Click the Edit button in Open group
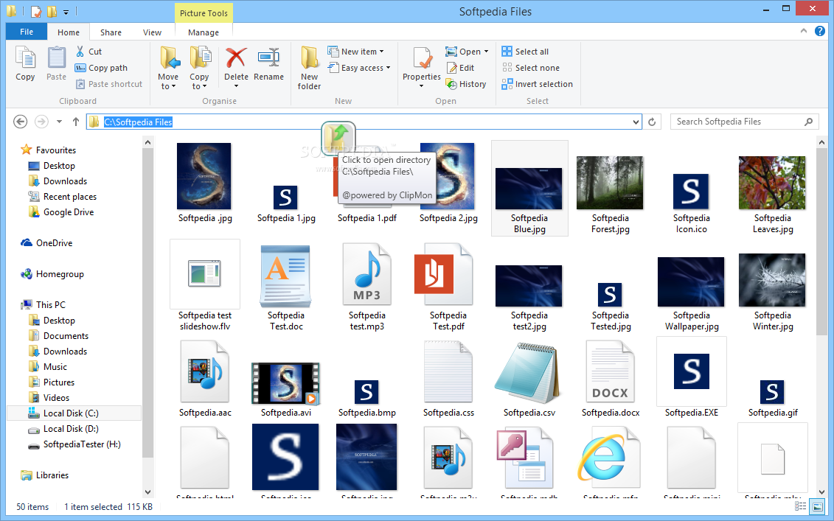This screenshot has width=834, height=521. point(460,68)
